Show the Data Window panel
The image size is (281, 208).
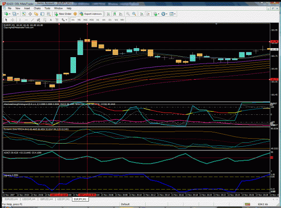click(30, 14)
